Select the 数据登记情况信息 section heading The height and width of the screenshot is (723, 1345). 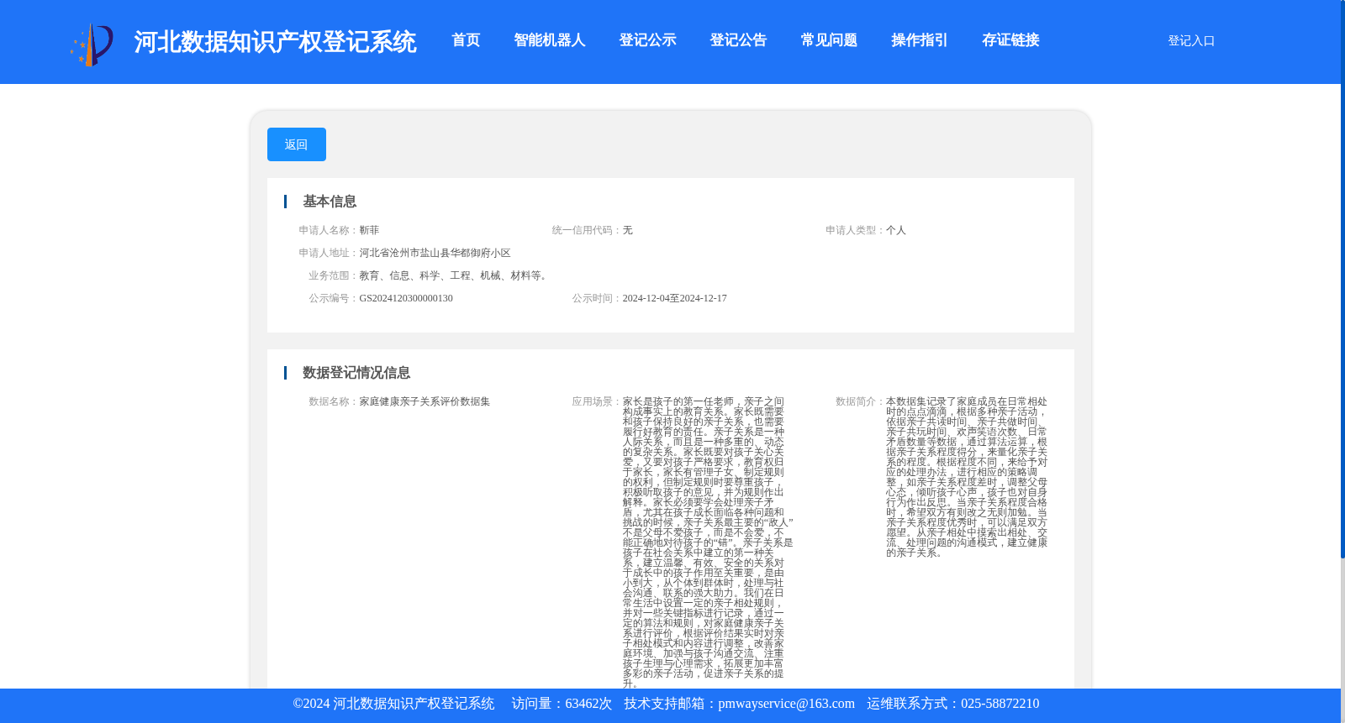coord(356,373)
